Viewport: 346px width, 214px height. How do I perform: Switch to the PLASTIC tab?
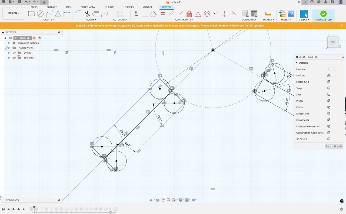point(110,7)
